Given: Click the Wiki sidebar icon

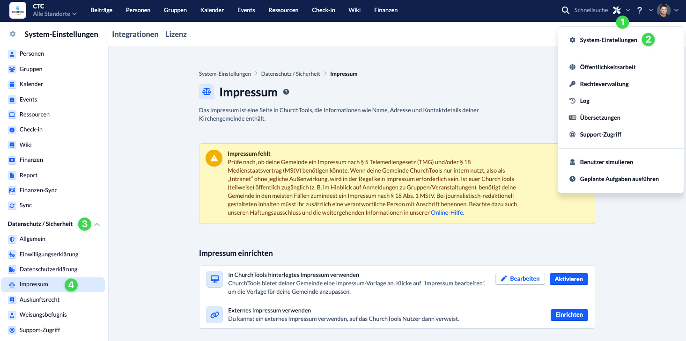Looking at the screenshot, I should (12, 145).
